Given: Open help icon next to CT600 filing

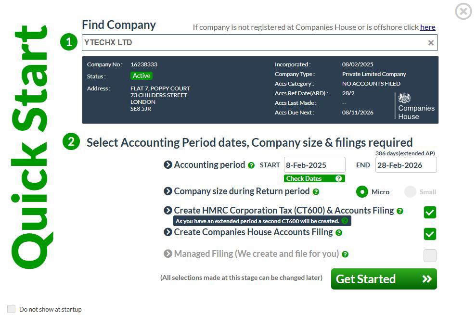Looking at the screenshot, I should [x=400, y=211].
